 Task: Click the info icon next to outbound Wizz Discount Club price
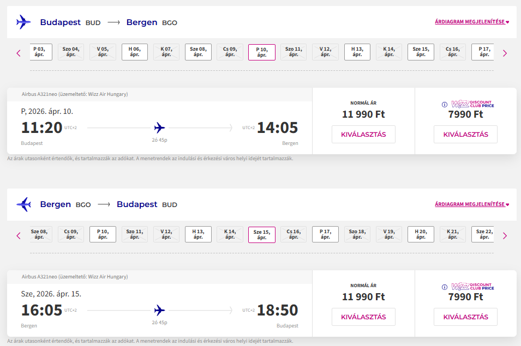444,105
